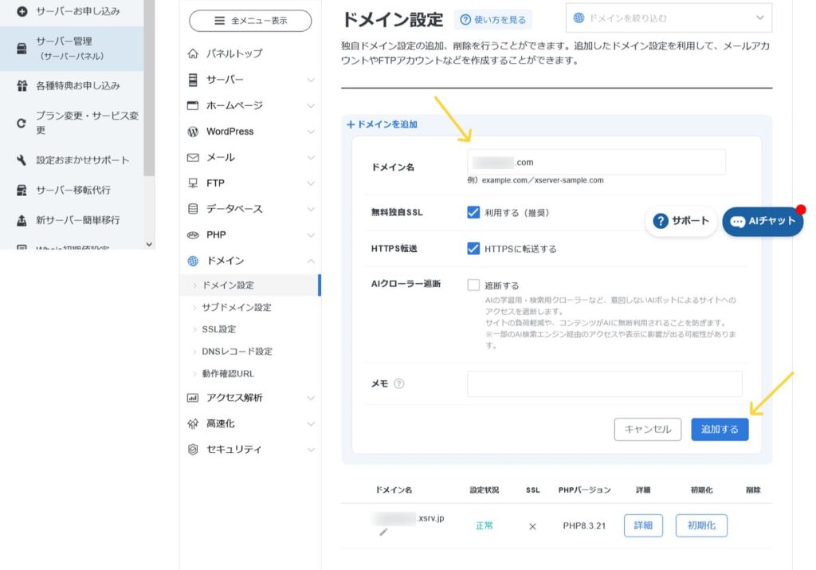Expand the サーバー menu chevron

click(311, 80)
